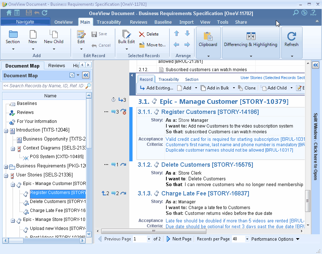Click Move to... folder button

pos(152,45)
